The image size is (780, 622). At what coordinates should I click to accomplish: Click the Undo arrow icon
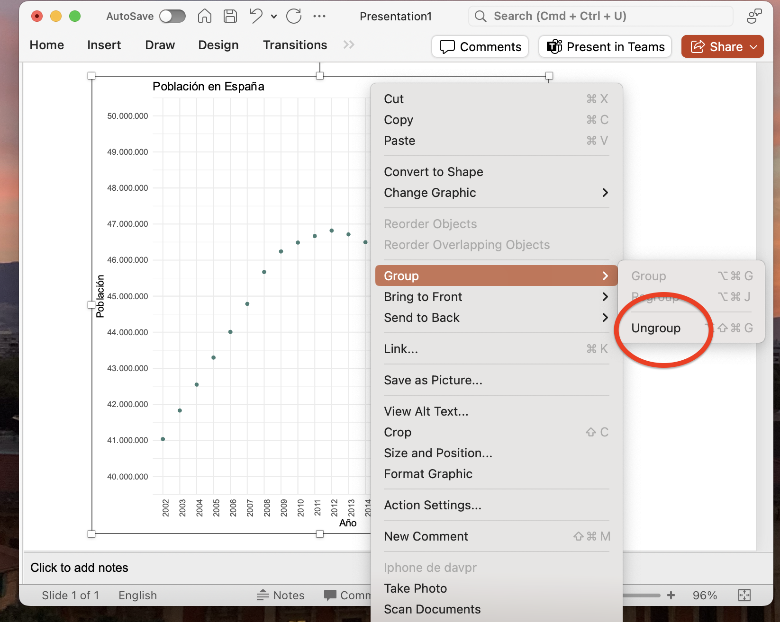256,16
